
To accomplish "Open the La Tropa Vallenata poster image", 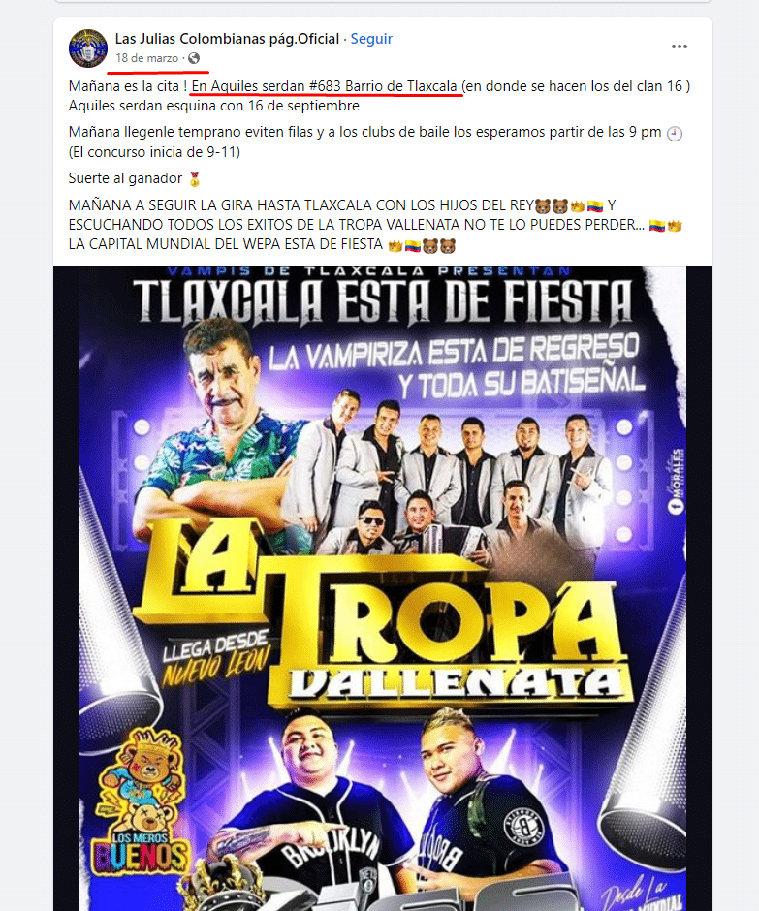I will click(x=382, y=588).
